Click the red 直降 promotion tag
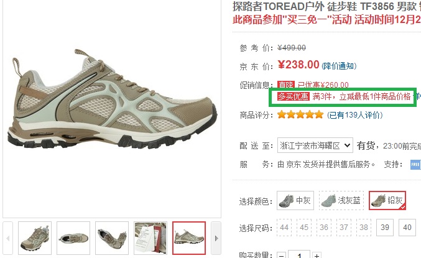 click(286, 85)
